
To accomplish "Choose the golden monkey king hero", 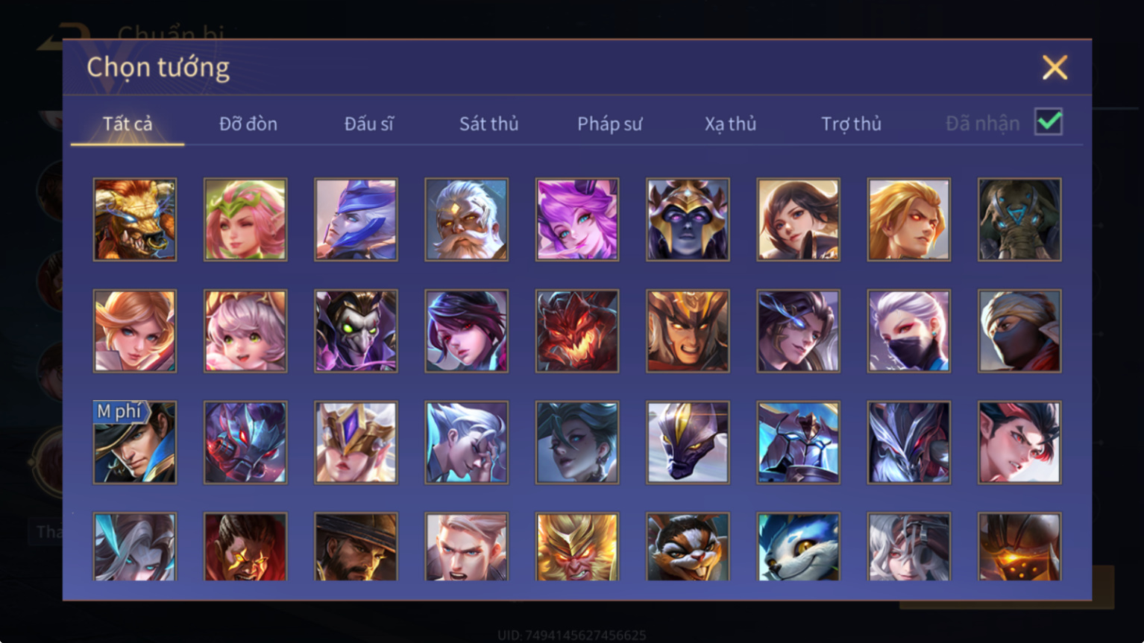I will pyautogui.click(x=577, y=547).
